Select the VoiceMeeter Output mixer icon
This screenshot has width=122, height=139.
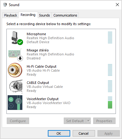click(15, 103)
